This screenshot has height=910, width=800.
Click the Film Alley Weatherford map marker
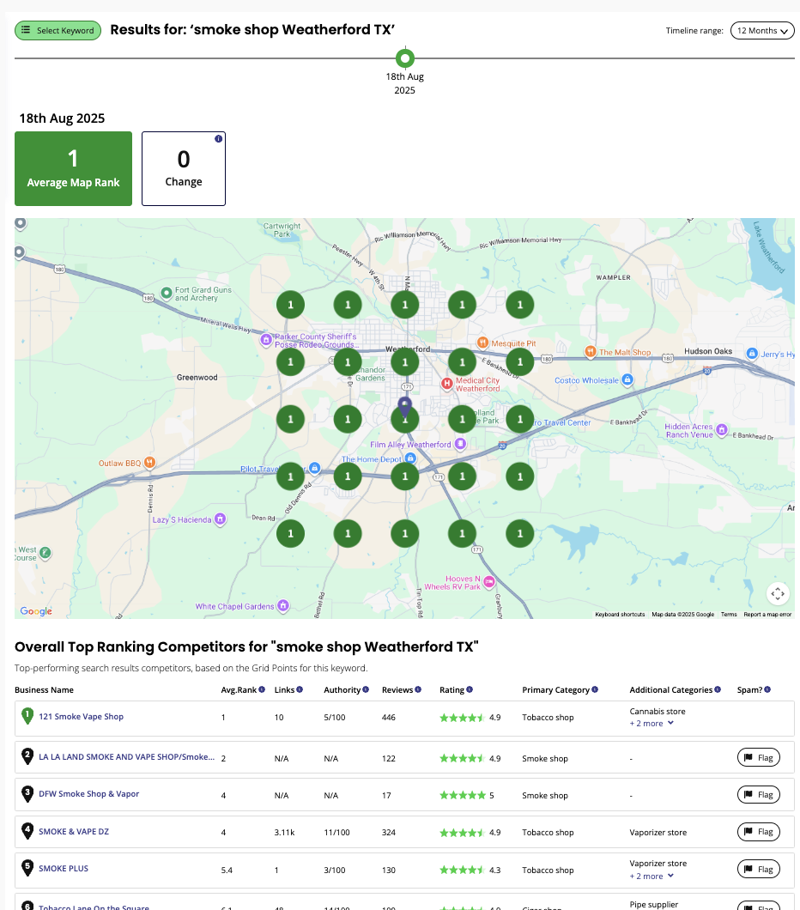pos(461,443)
